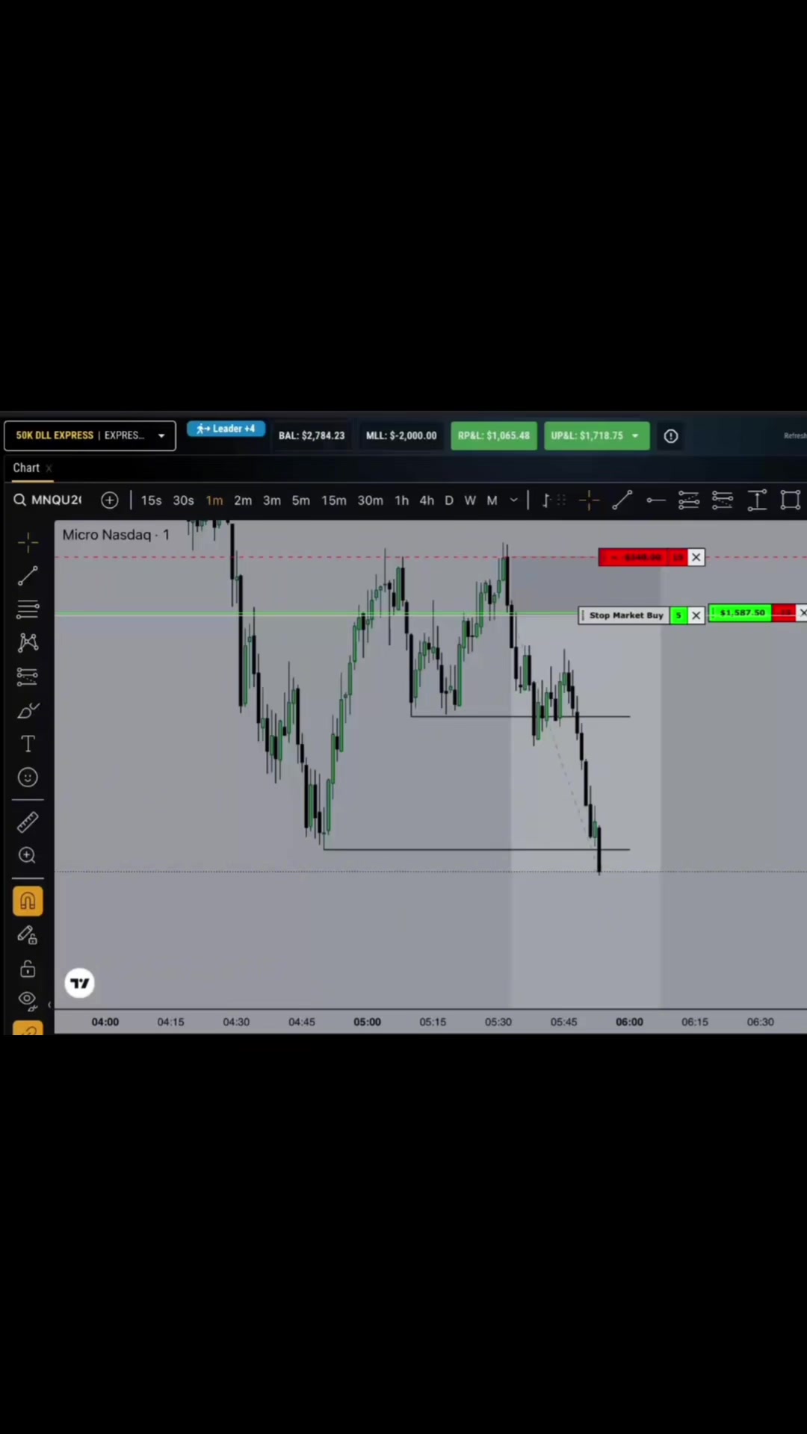Select the horizontal ray tool in top toolbar

click(x=655, y=500)
